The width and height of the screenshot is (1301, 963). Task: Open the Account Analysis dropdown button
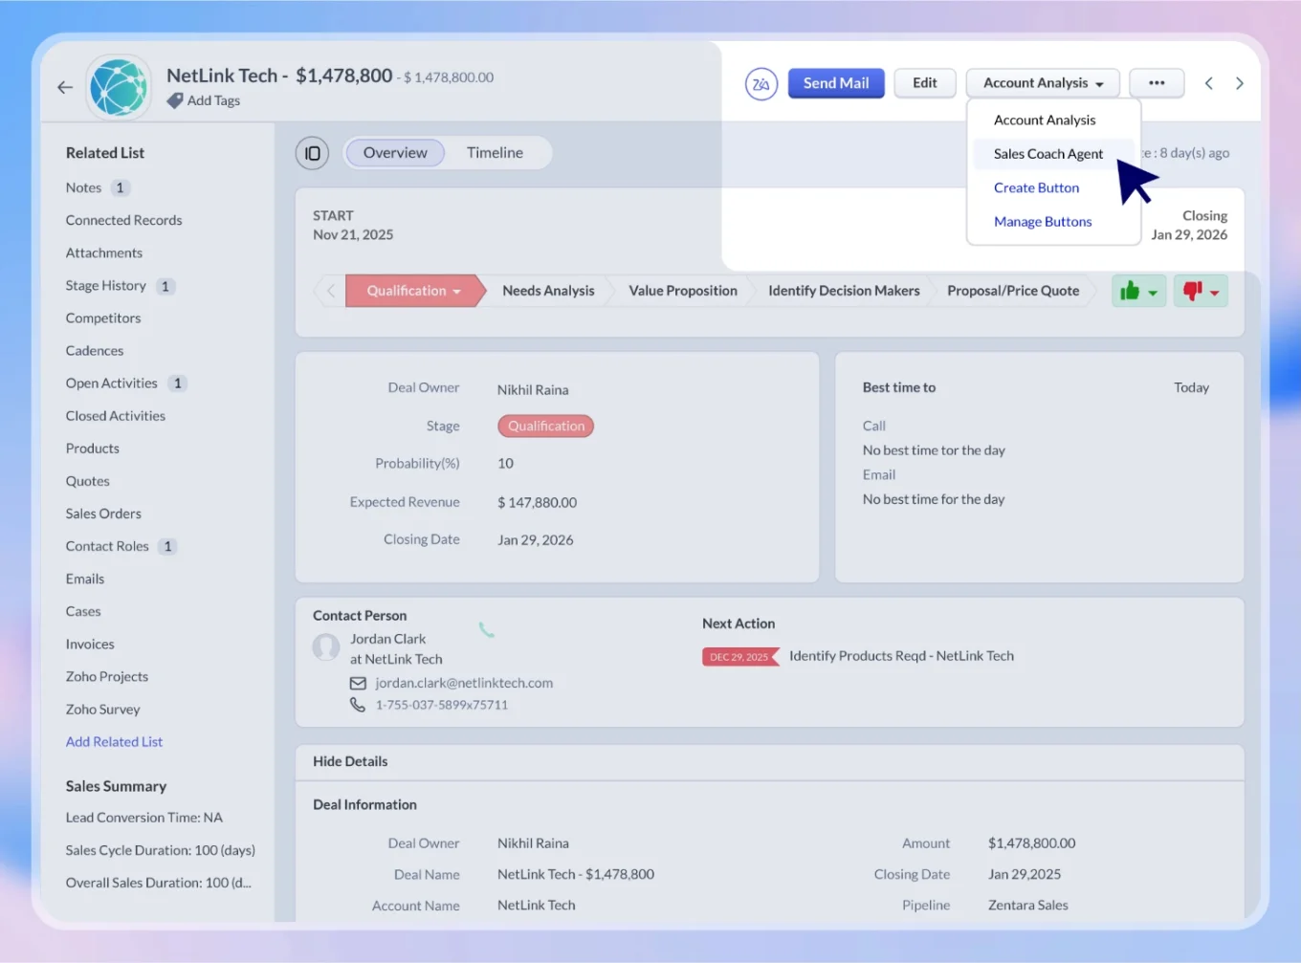(1043, 83)
